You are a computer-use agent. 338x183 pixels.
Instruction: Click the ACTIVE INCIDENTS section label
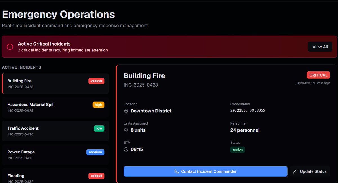click(21, 67)
